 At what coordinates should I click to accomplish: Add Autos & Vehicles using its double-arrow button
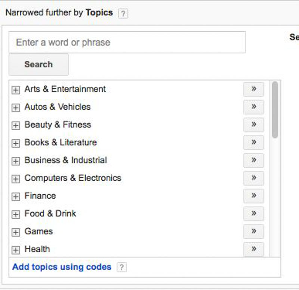pyautogui.click(x=253, y=107)
